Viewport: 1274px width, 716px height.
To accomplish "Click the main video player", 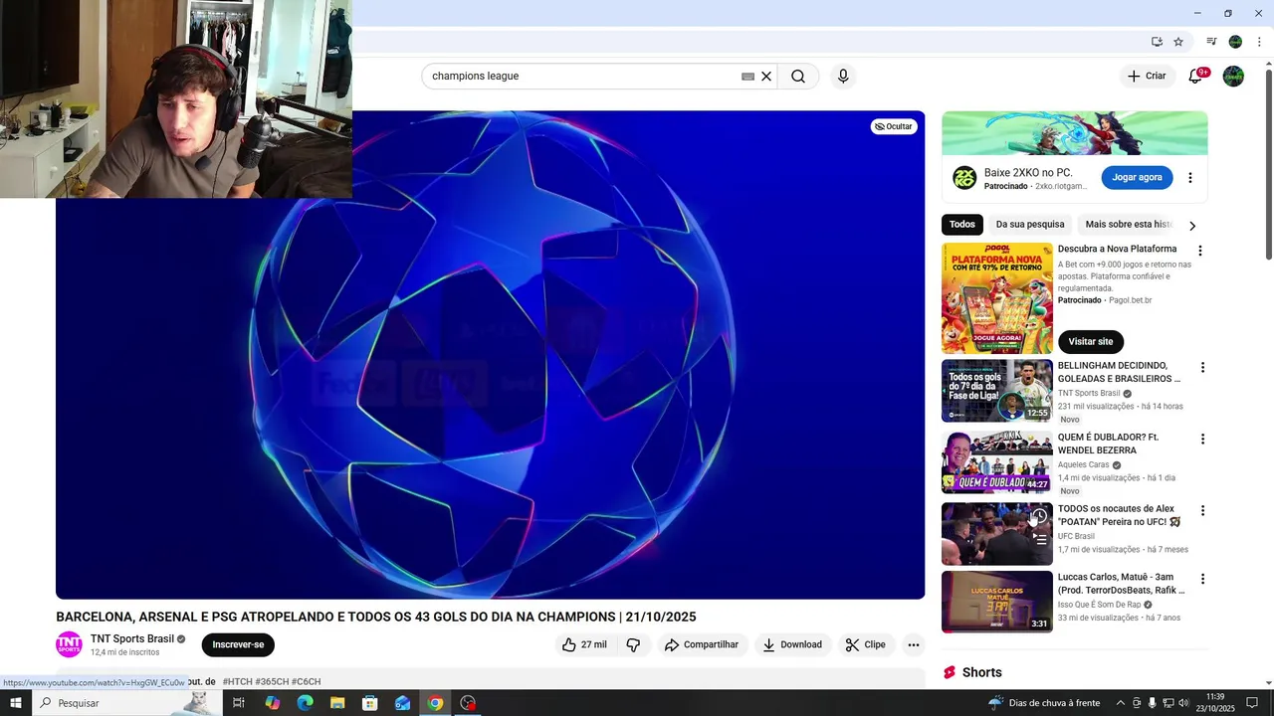I will point(490,355).
